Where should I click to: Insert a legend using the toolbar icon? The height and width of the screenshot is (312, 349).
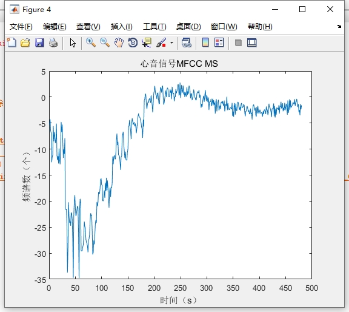(x=219, y=42)
